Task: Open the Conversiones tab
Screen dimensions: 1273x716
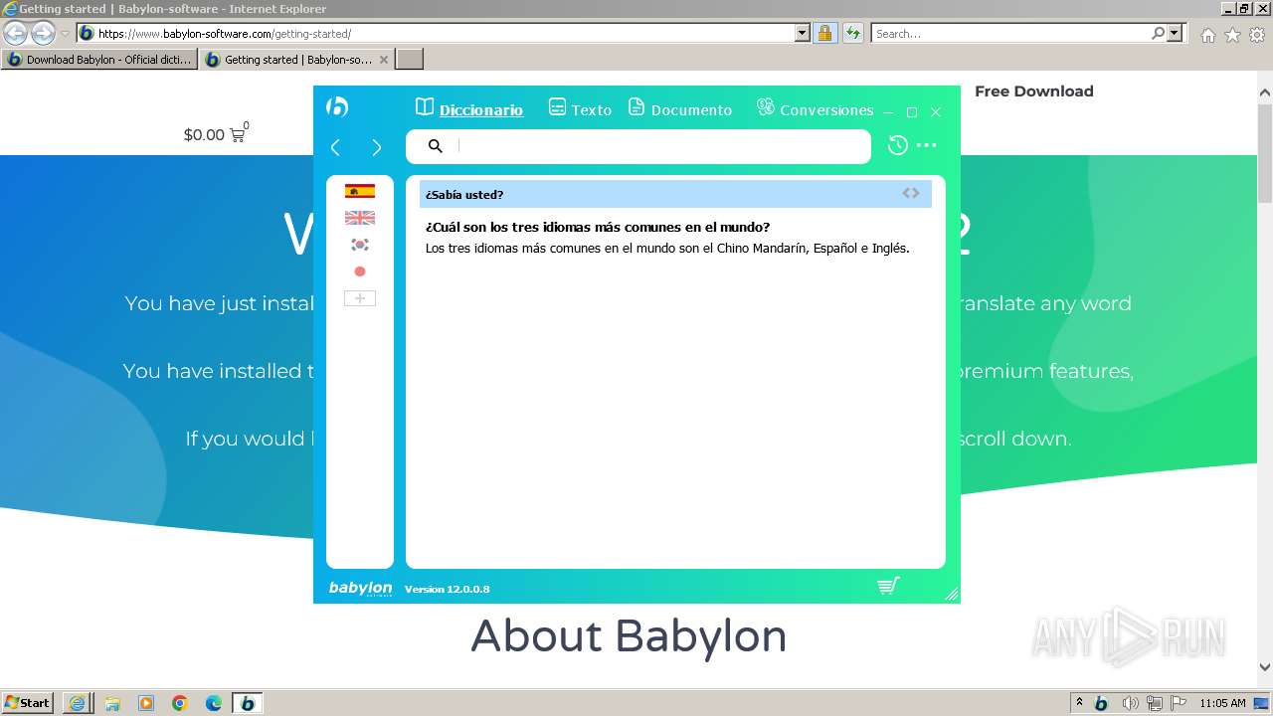Action: coord(815,109)
